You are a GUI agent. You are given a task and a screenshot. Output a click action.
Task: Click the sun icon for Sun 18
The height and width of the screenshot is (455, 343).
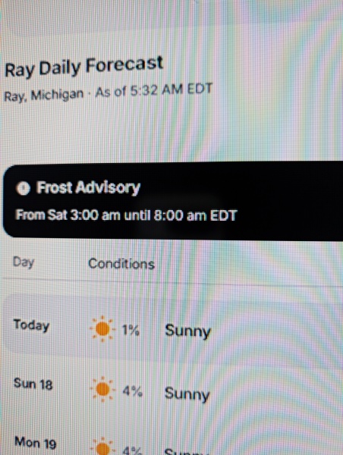pyautogui.click(x=102, y=389)
